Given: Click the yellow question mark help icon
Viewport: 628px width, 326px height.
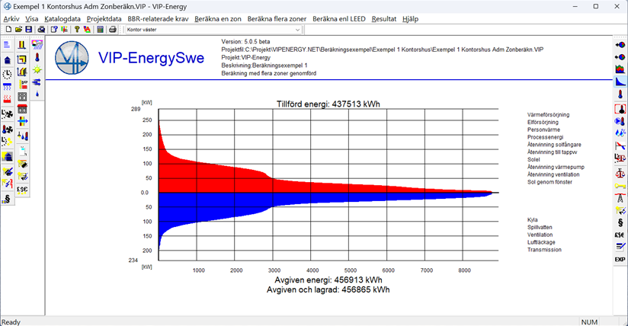Looking at the screenshot, I should tap(76, 30).
